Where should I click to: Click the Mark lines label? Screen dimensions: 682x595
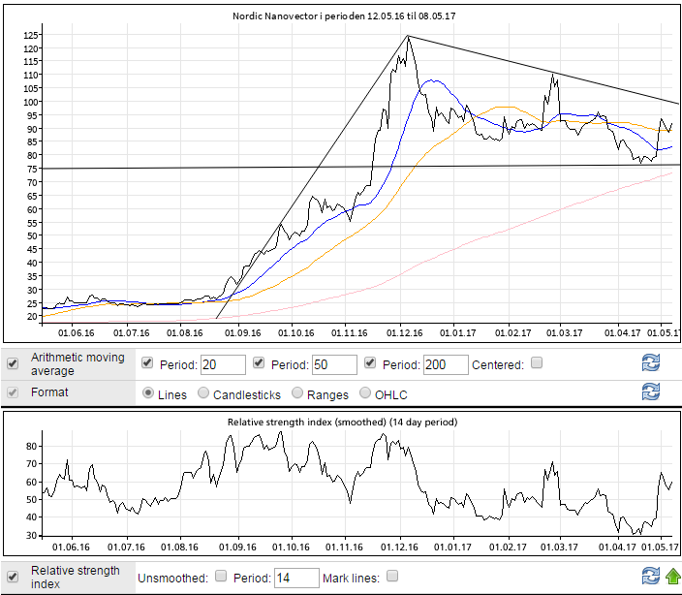[351, 578]
